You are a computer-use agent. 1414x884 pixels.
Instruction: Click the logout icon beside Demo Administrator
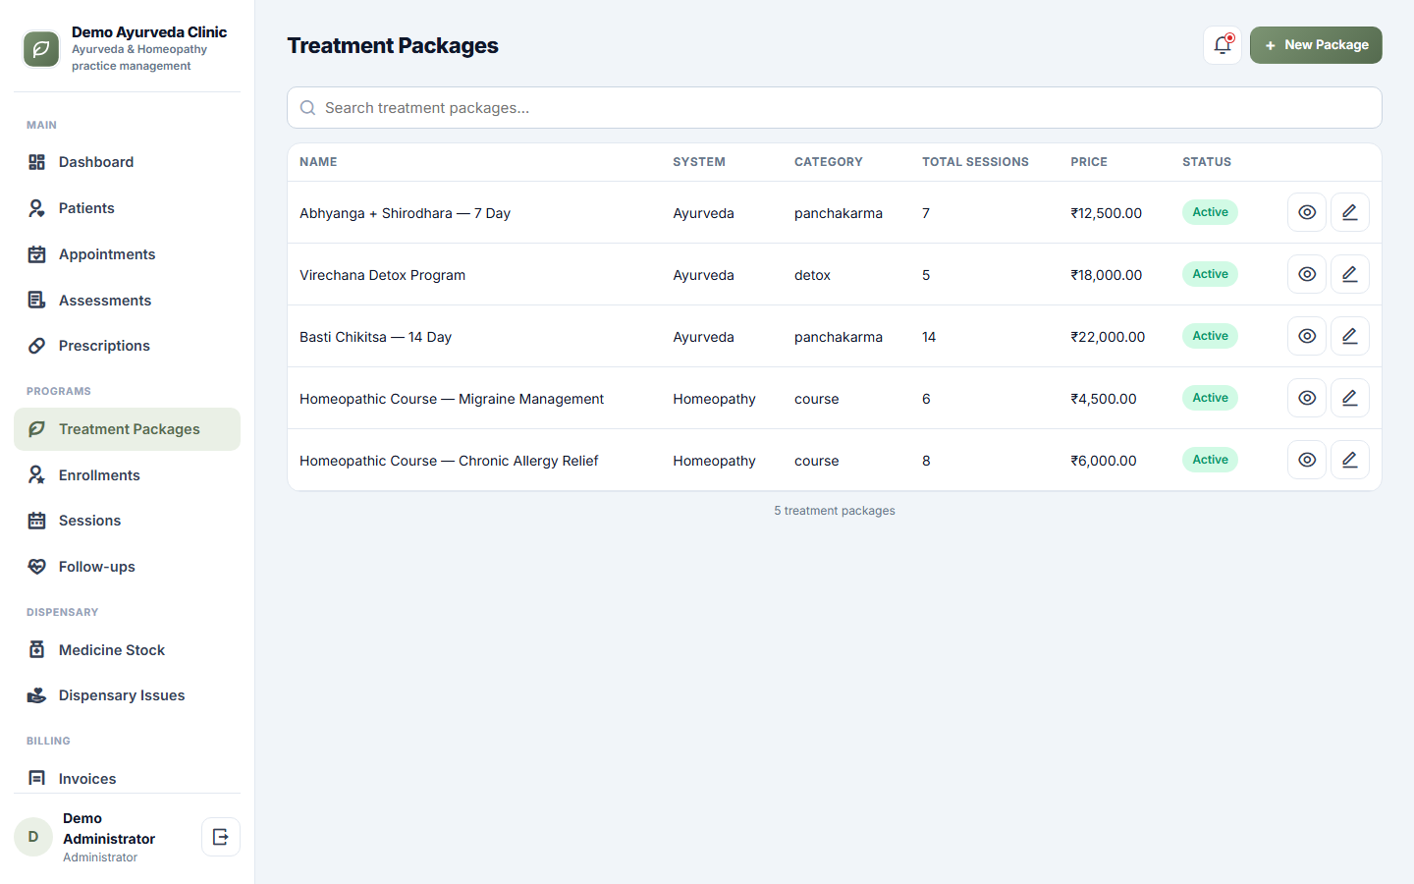coord(221,837)
